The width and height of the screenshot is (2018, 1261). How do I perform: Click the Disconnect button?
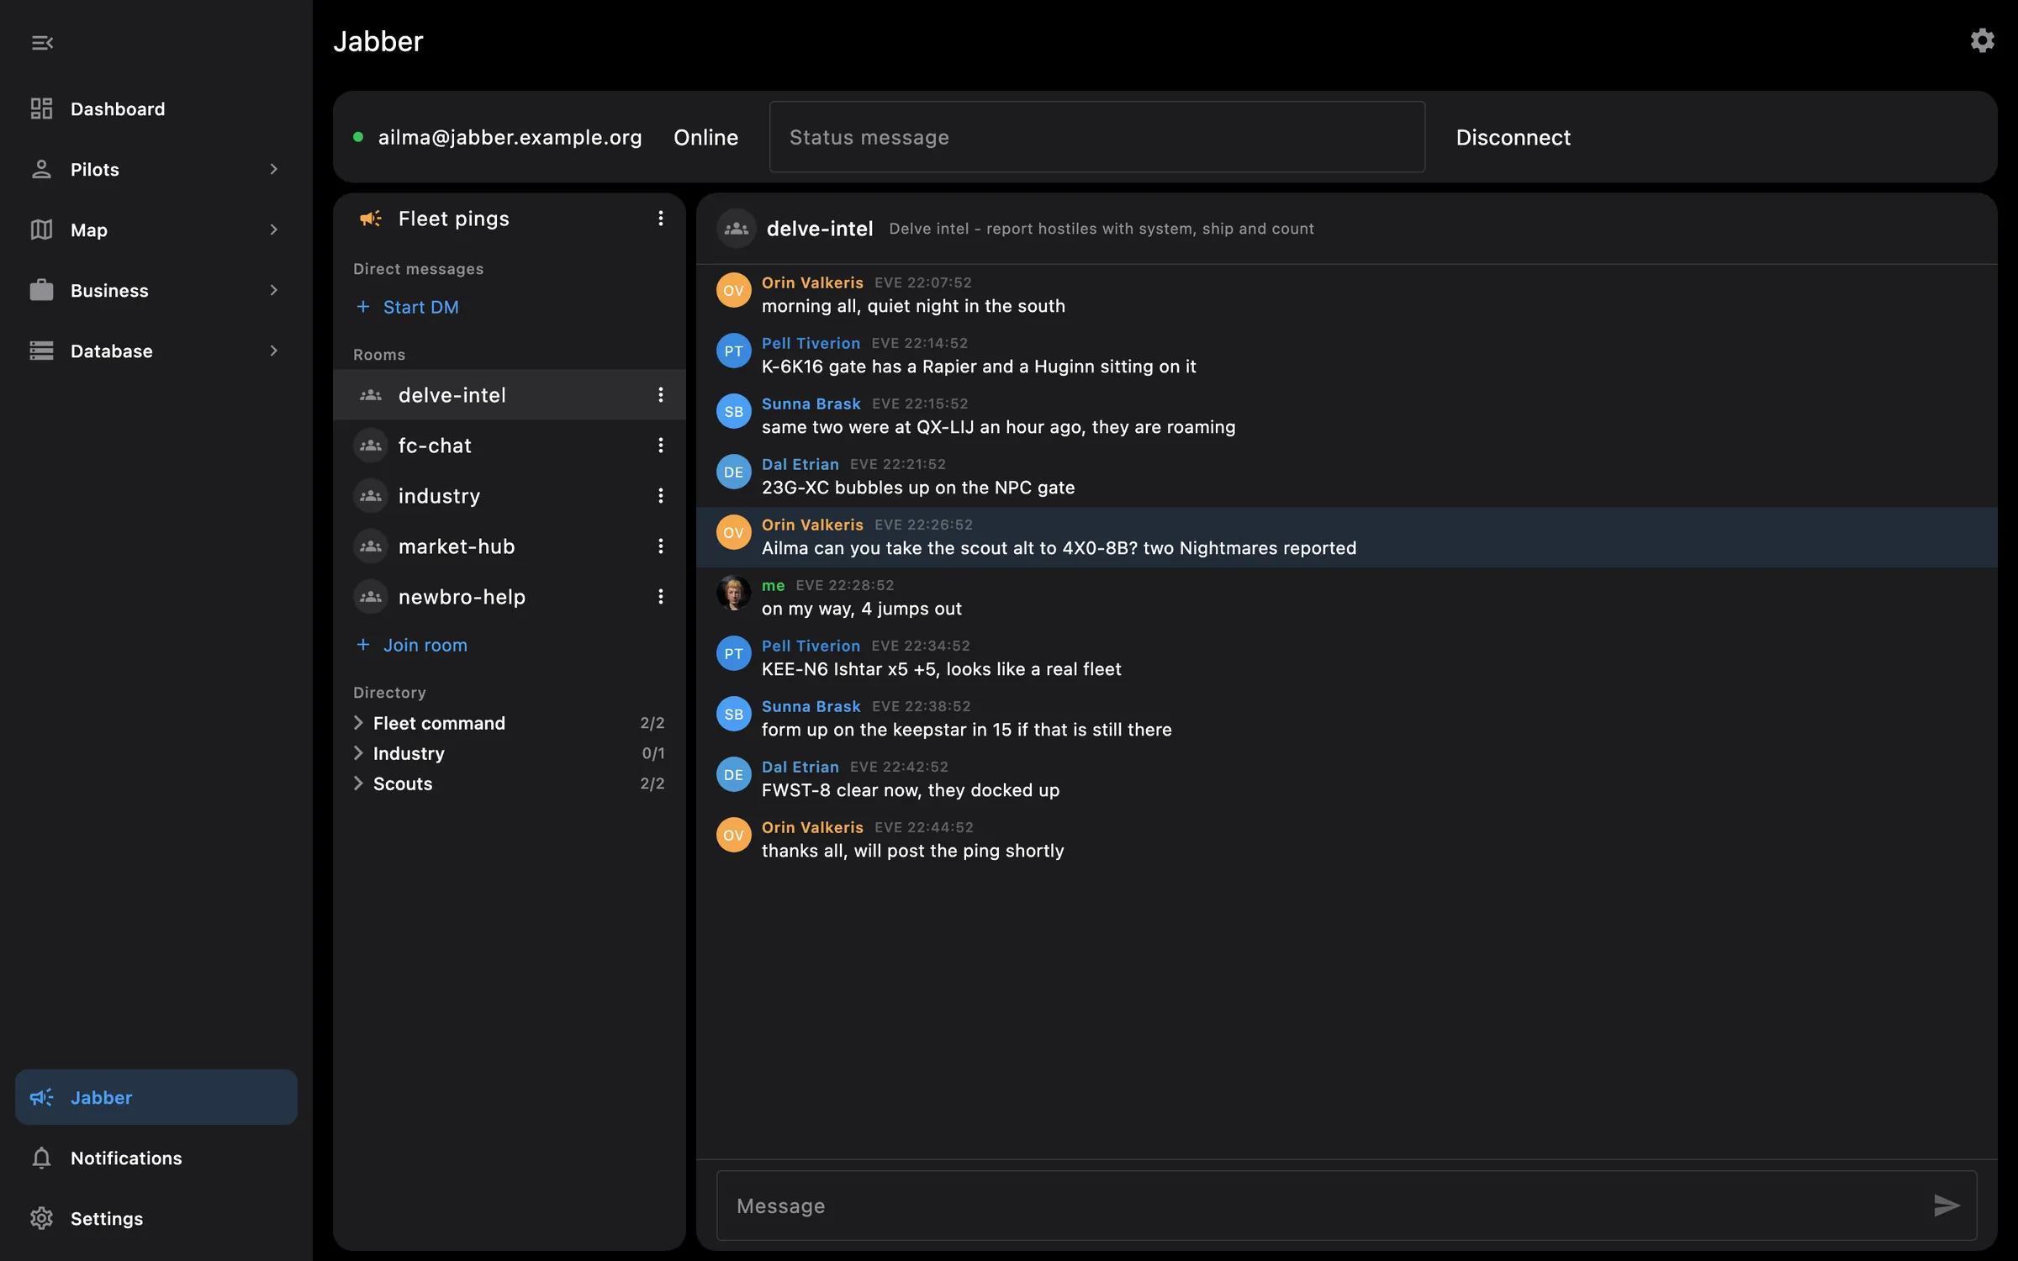1513,137
